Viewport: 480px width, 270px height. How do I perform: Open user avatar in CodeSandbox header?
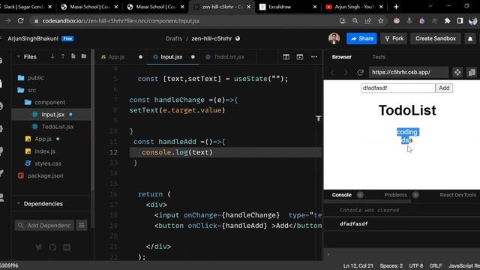point(334,38)
